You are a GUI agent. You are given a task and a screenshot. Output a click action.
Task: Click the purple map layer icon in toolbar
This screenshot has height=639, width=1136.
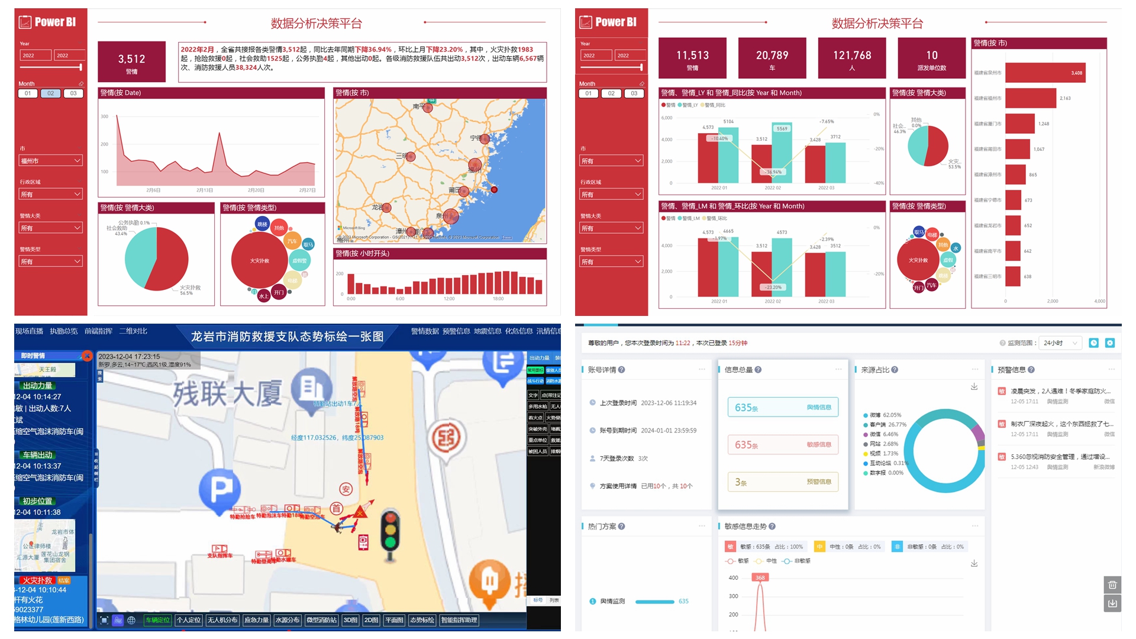[x=118, y=620]
